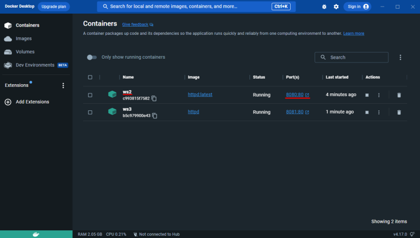Open the containers list options three-dot menu
This screenshot has width=420, height=238.
pos(400,58)
